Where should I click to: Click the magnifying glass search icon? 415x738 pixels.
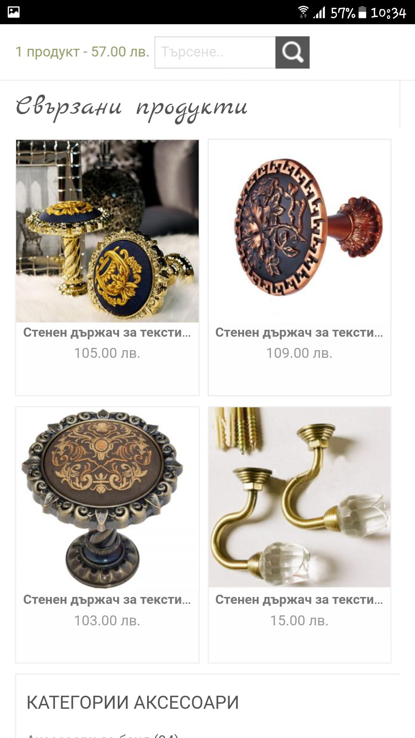point(292,52)
